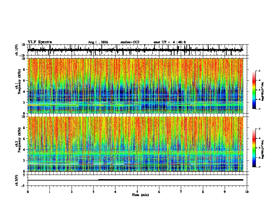Click the "4" kHz tick of ch.1 spectrogram
278x215 pixels.
24,92
